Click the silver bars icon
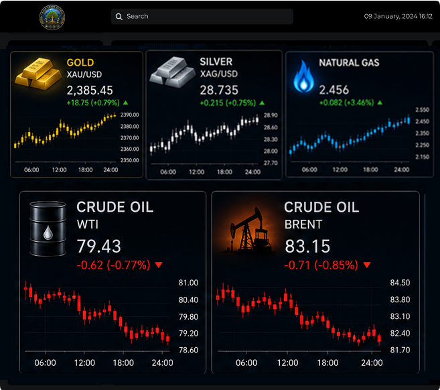Screen dimensions: 440x390 (172, 72)
